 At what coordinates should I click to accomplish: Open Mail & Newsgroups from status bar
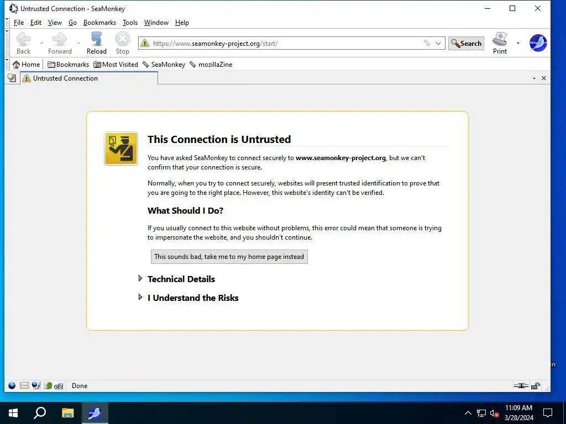[24, 385]
